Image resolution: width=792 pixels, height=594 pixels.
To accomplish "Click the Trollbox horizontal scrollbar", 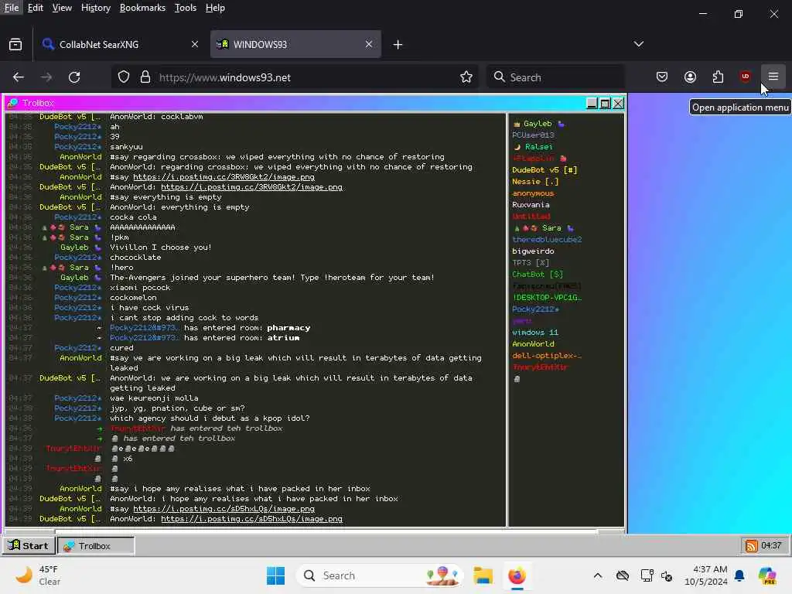I will 326,531.
